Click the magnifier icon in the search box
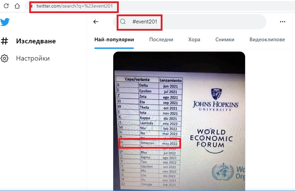Viewport: 295px width, 191px height. tap(123, 22)
